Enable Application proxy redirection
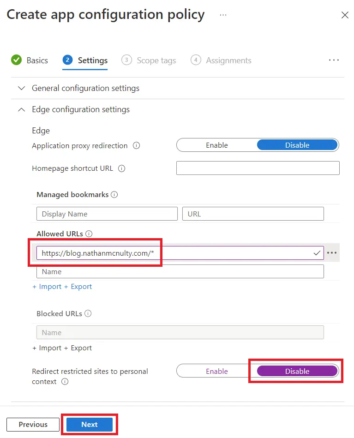Screen dimensions: 354x438 coord(217,145)
